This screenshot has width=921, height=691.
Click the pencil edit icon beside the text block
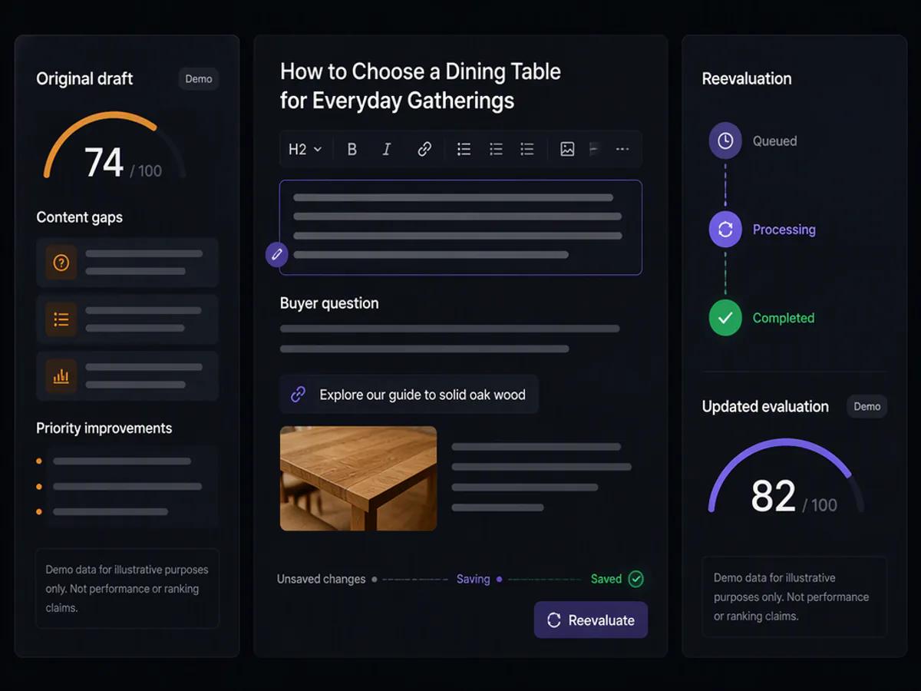coord(277,254)
